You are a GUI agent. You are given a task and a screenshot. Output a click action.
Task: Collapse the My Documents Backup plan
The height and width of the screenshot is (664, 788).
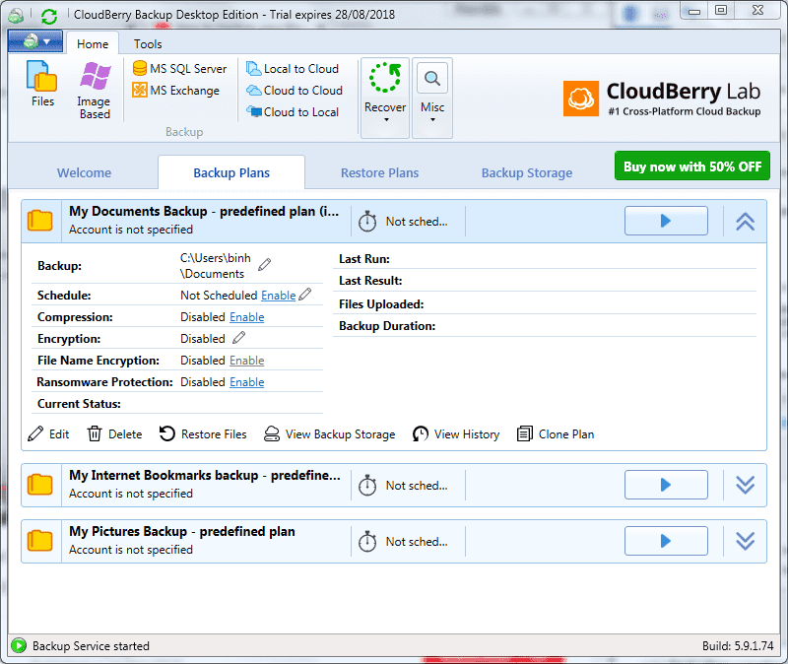[745, 221]
